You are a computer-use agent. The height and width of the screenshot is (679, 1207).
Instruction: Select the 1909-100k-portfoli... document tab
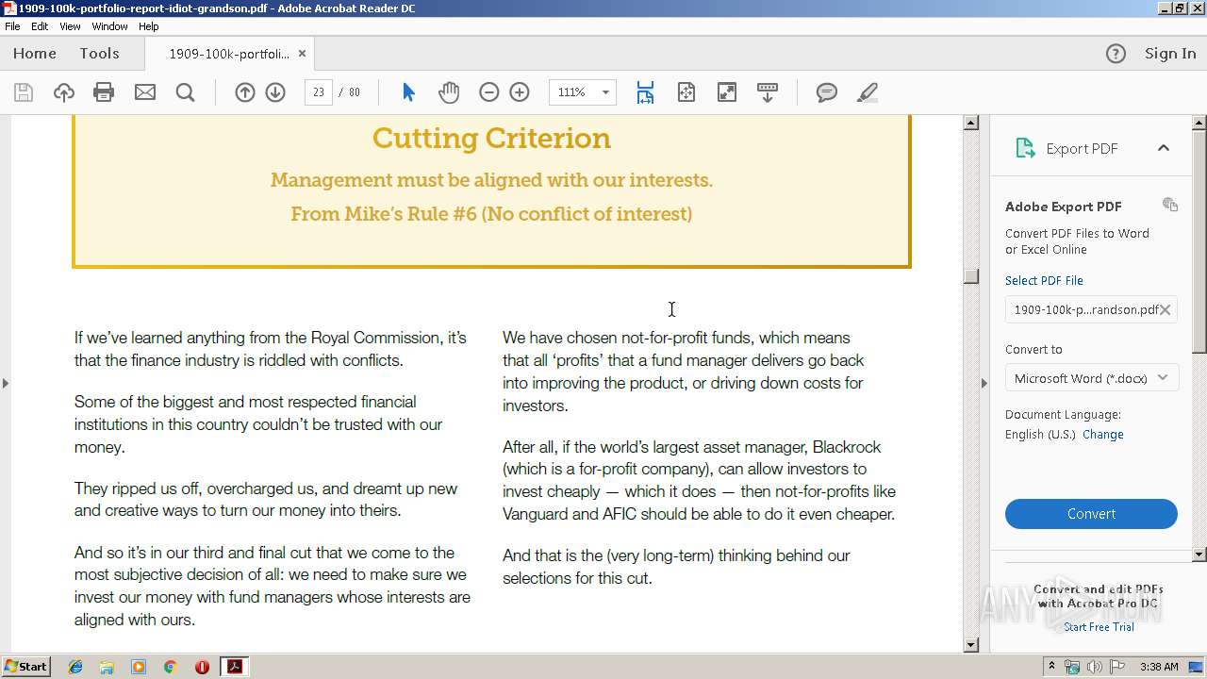click(x=229, y=54)
